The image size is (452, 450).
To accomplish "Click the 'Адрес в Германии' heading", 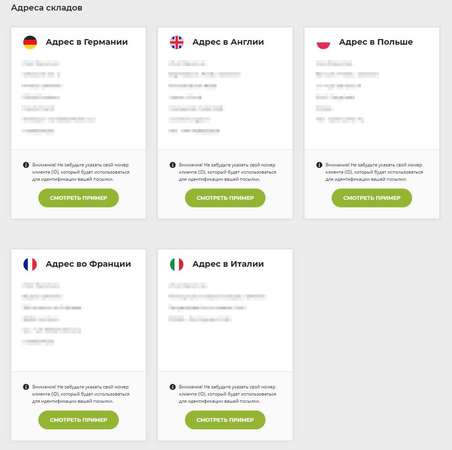I will click(x=86, y=42).
